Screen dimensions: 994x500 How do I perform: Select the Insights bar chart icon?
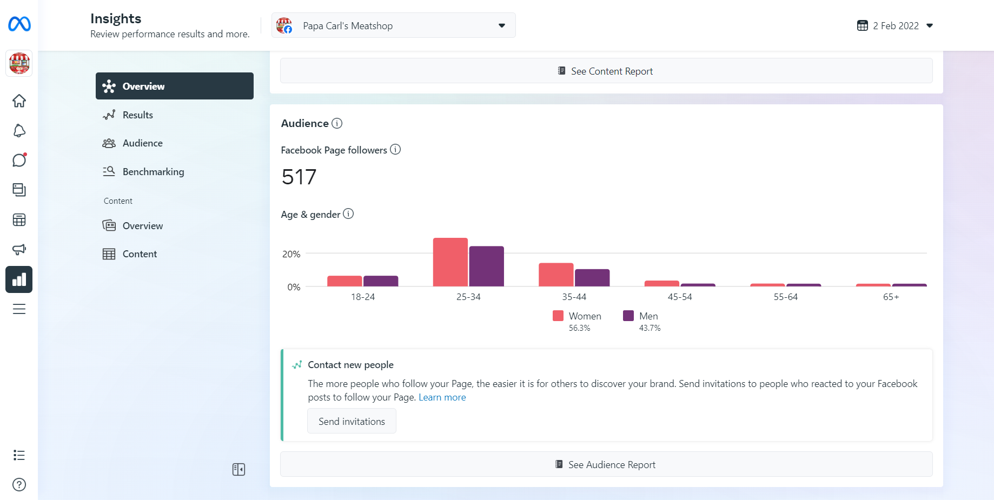(19, 279)
